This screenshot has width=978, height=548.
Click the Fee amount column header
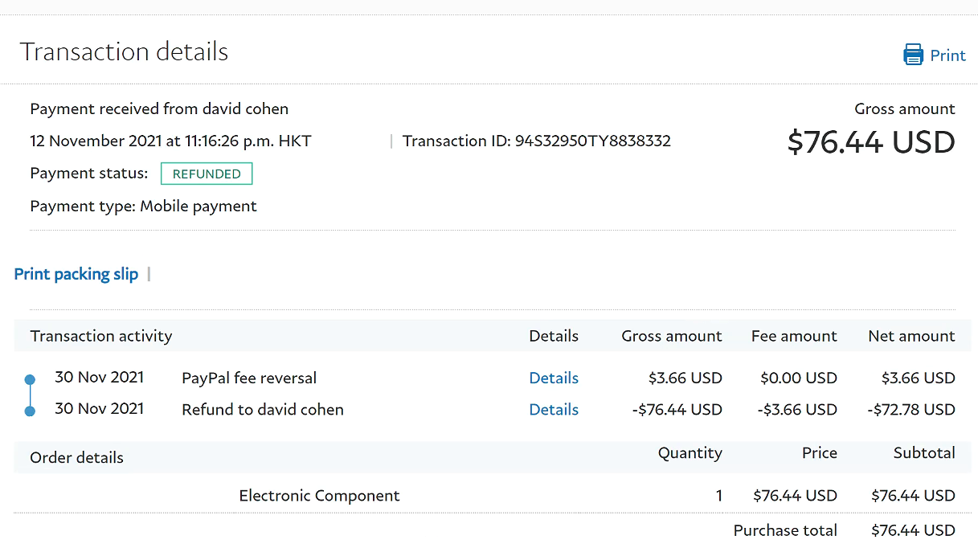(794, 336)
